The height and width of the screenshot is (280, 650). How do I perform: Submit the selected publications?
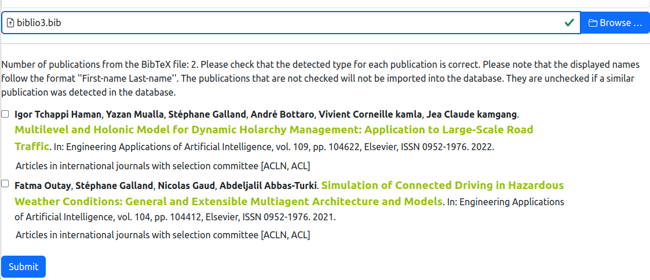[24, 267]
